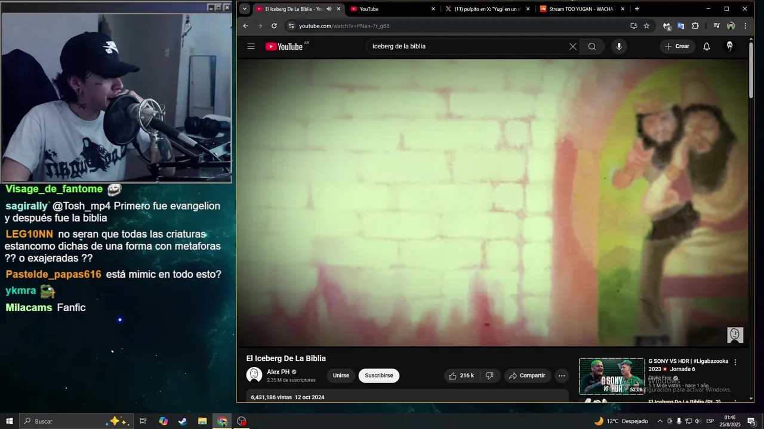Click the video player to pause
Viewport: 764px width, 429px height.
pyautogui.click(x=492, y=203)
